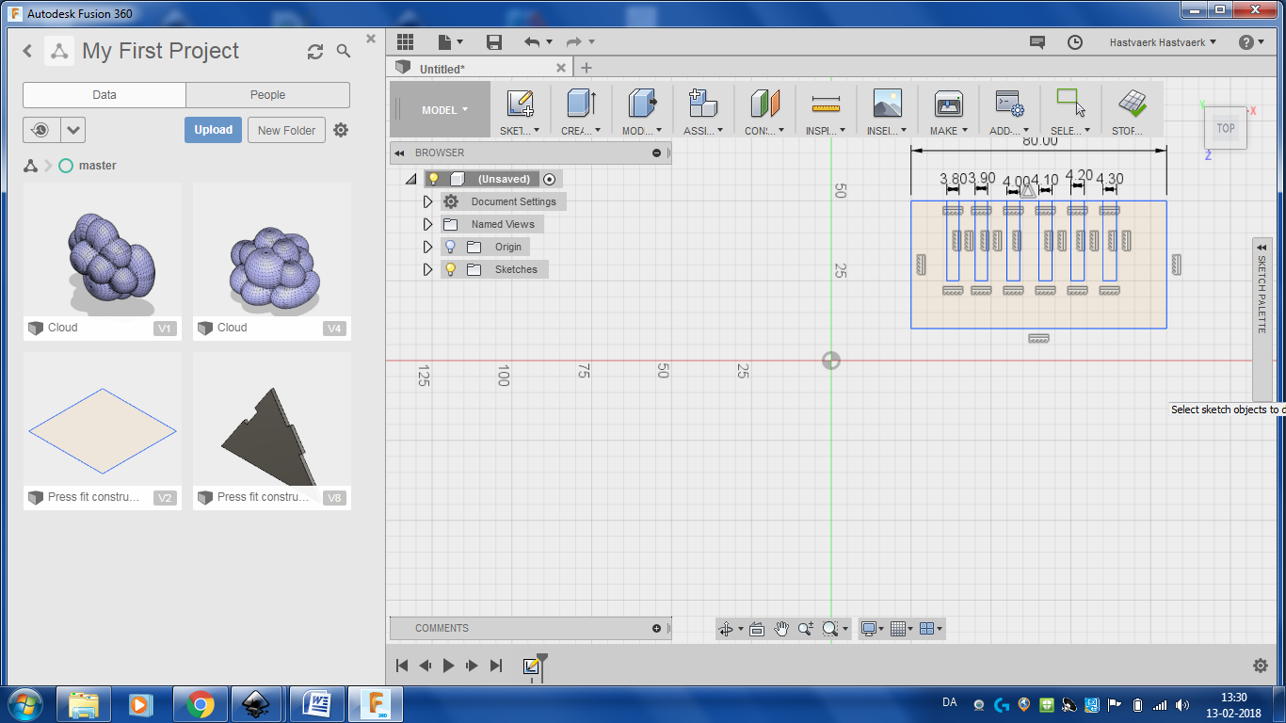The width and height of the screenshot is (1286, 723).
Task: Refresh the data panel
Action: pyautogui.click(x=315, y=52)
